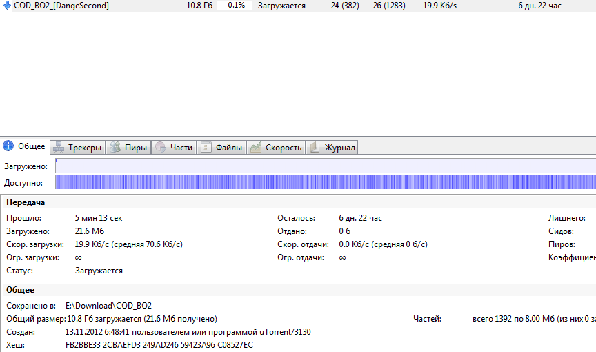Click the Скор. отдачи label
Image resolution: width=596 pixels, height=352 pixels.
pos(303,244)
